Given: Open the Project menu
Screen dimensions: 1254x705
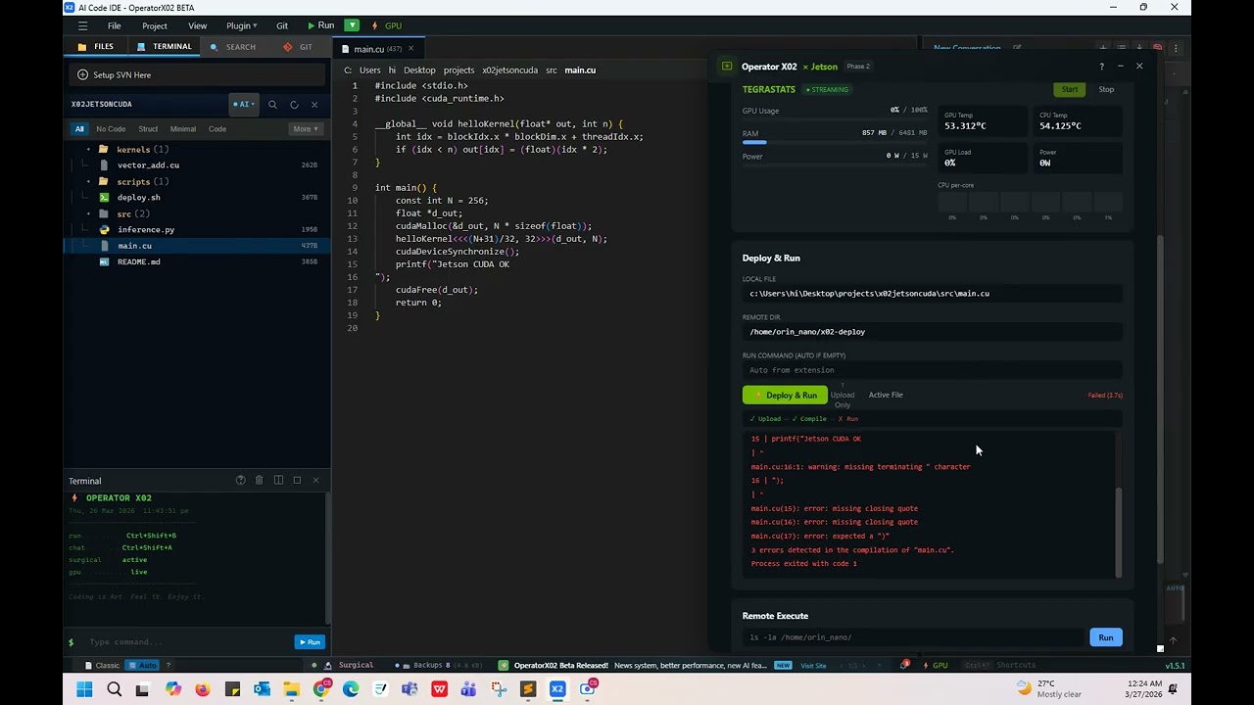Looking at the screenshot, I should 155,25.
